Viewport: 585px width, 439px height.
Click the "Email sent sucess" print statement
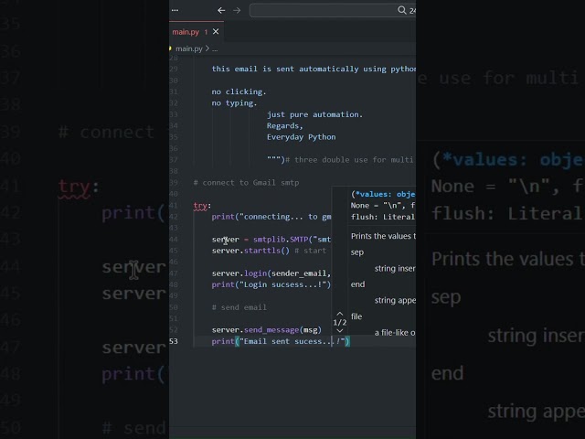(x=281, y=341)
